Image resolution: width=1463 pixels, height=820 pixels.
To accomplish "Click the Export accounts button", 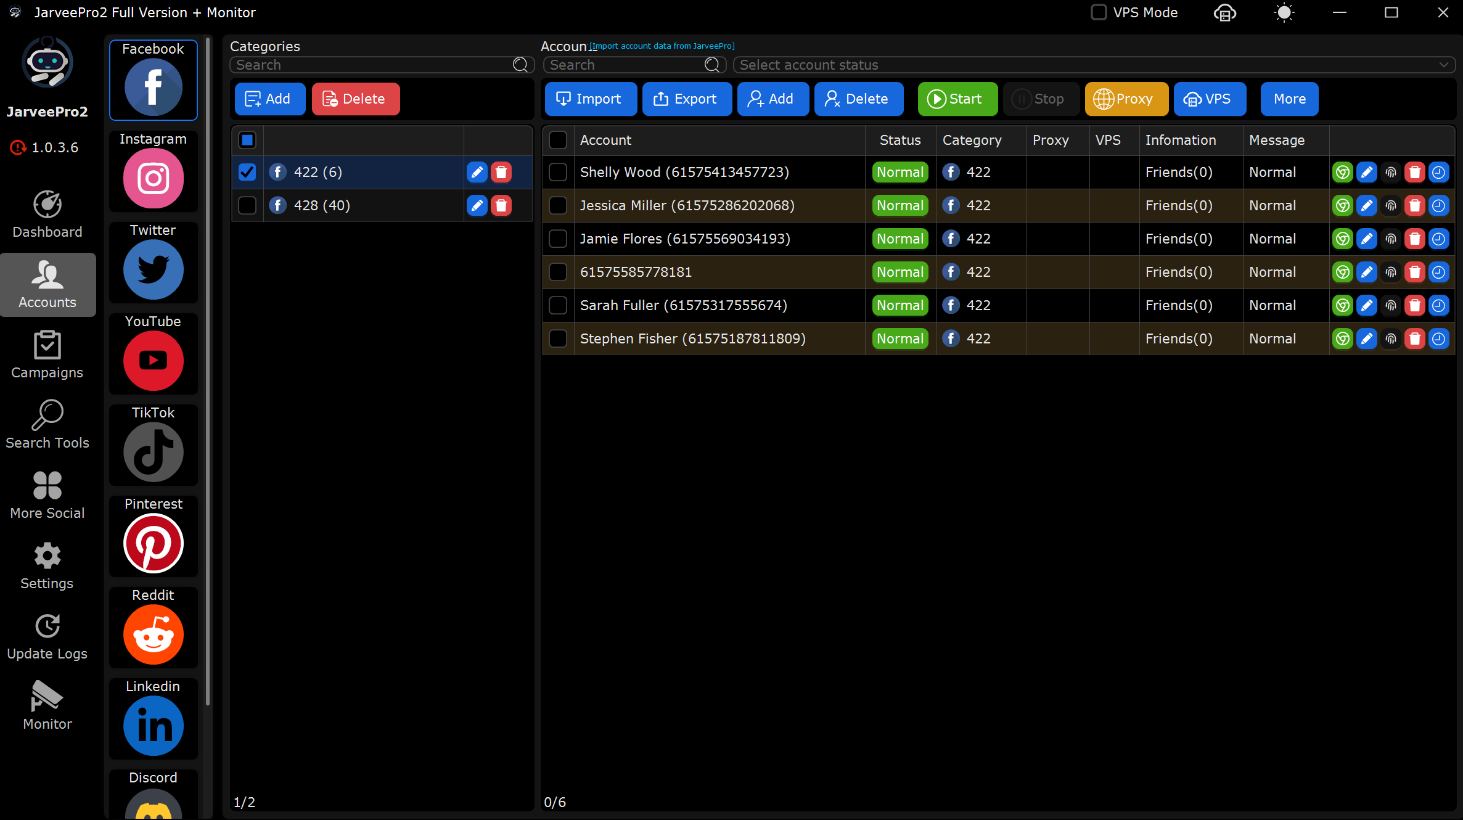I will click(687, 99).
